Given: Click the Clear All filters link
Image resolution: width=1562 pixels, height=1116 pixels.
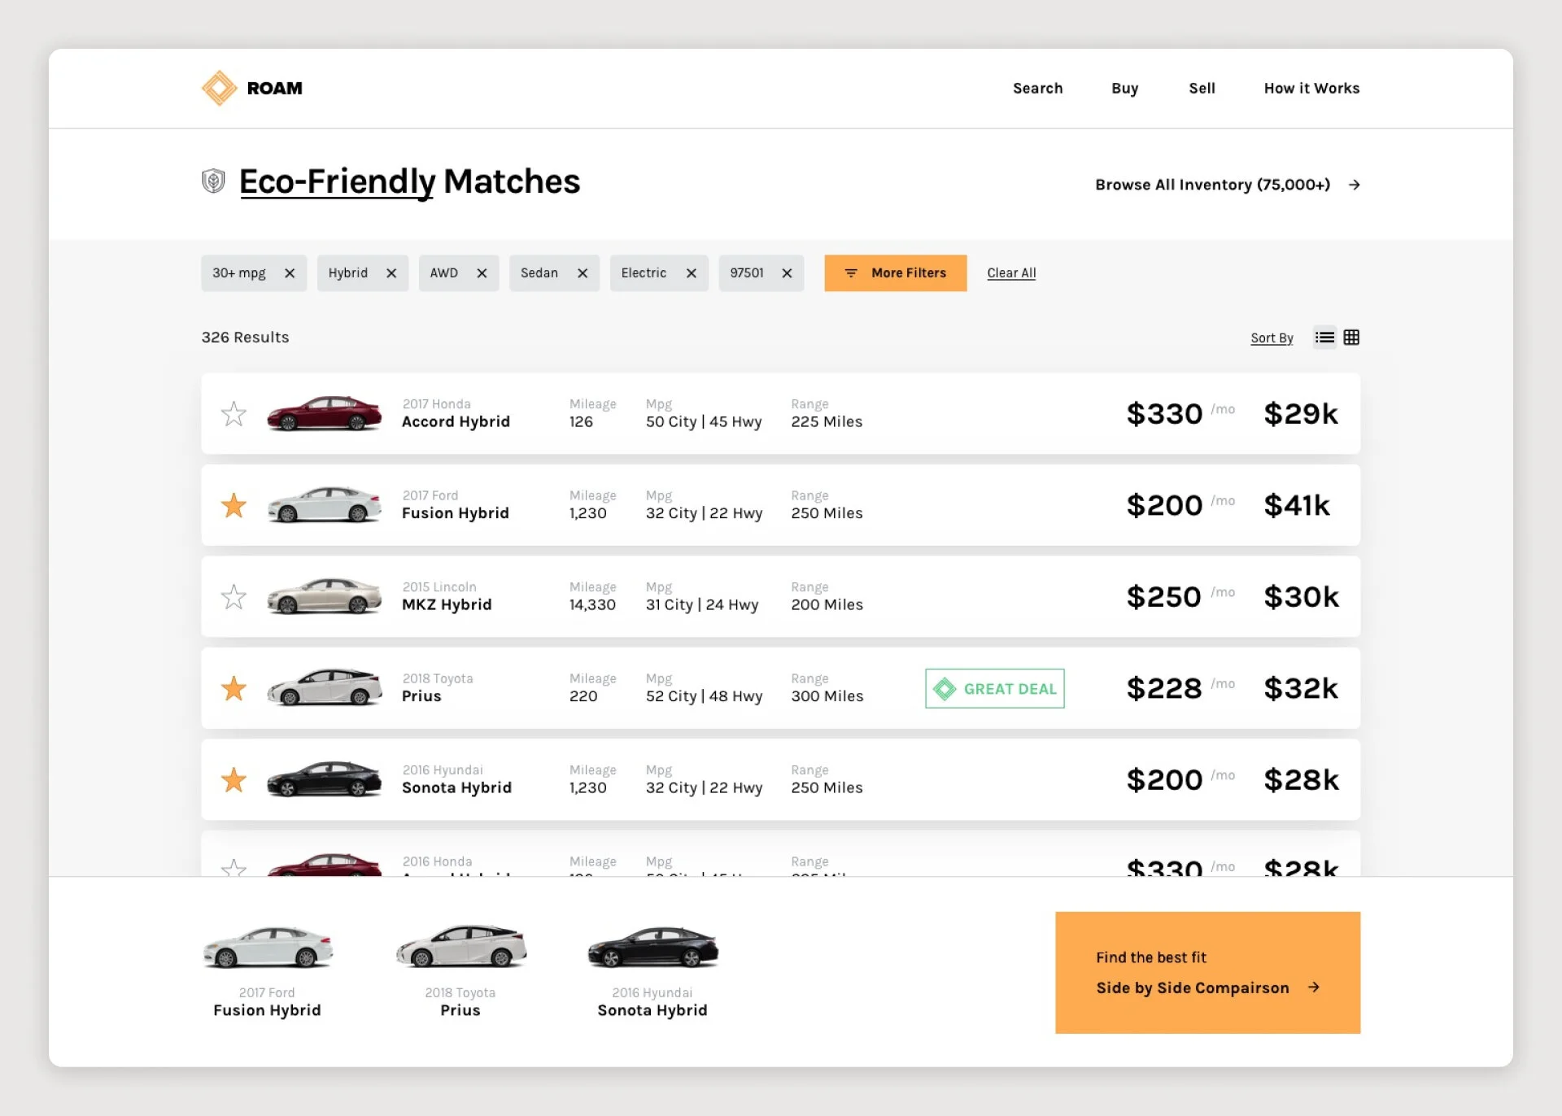Looking at the screenshot, I should coord(1010,273).
